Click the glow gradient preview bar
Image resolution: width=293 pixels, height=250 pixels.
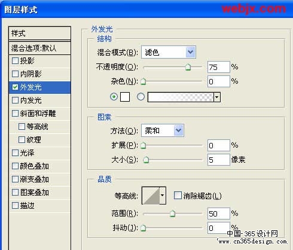pyautogui.click(x=181, y=97)
